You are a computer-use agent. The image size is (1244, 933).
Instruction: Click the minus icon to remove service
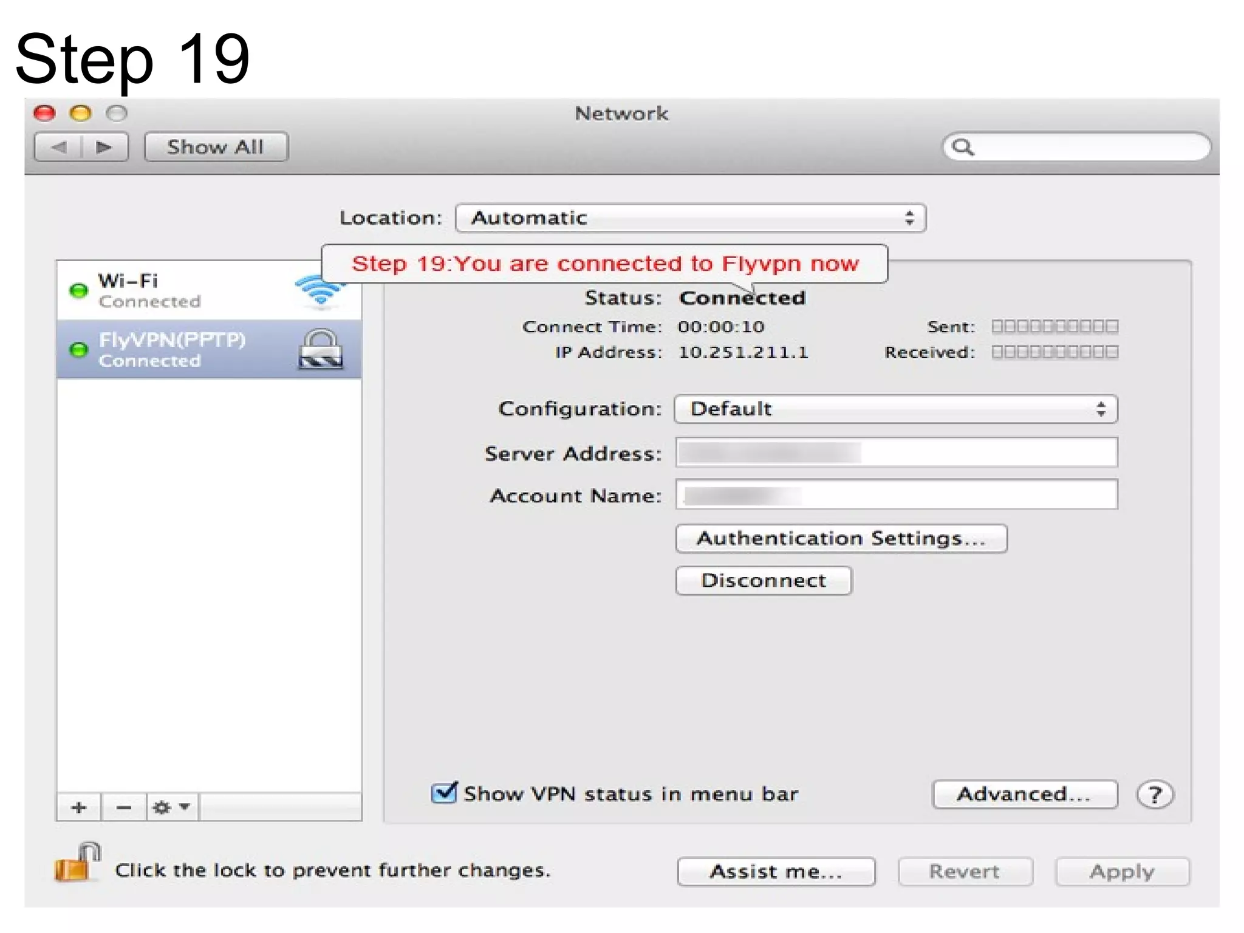pos(124,807)
